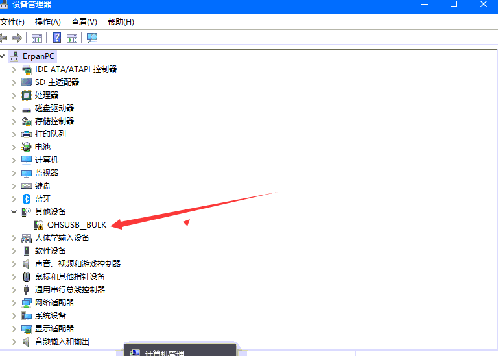The image size is (498, 356).
Task: Click the IDE ATA/ATAPI controller icon
Action: click(27, 69)
